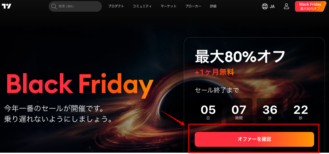Click the 最大80%オフ card heading
329x154 pixels.
240,56
